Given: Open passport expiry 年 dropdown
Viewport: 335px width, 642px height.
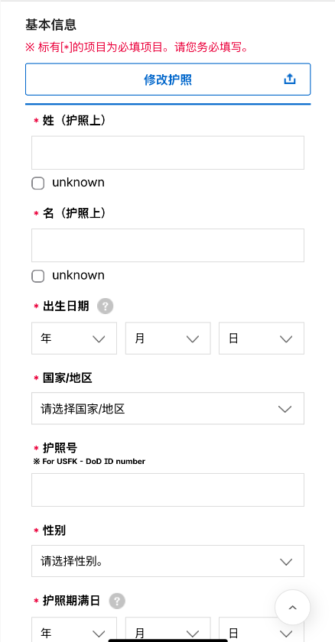Looking at the screenshot, I should pos(74,630).
